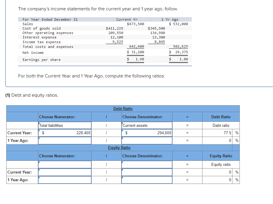Click Other operating expenses 209,550 value
The width and height of the screenshot is (273, 204).
[116, 33]
